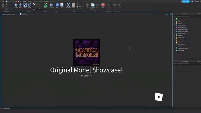Open the Material dropdown arrow

point(68,9)
